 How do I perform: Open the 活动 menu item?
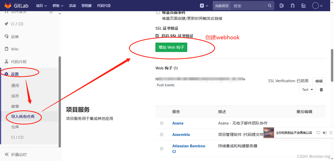point(72,5)
